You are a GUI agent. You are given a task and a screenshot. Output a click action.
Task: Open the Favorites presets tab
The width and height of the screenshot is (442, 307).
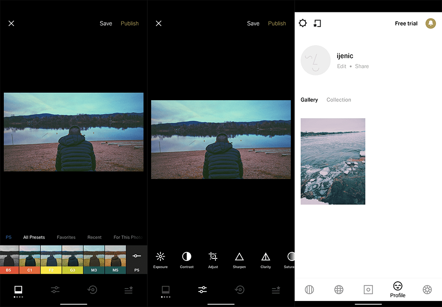66,237
